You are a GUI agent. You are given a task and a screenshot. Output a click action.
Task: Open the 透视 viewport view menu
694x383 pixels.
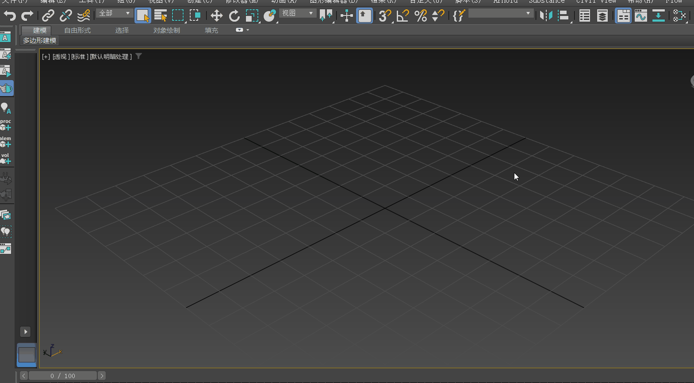point(61,57)
